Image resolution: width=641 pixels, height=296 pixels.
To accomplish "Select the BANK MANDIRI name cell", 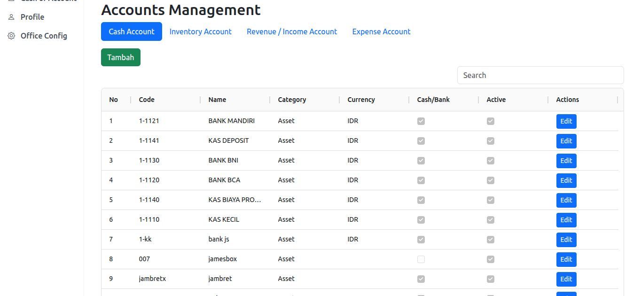I will [232, 121].
